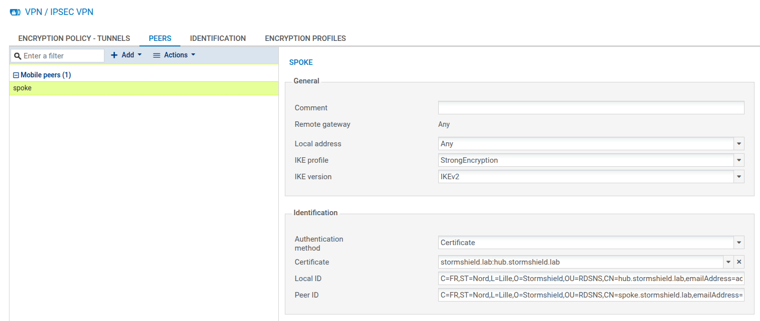The image size is (760, 321).
Task: Switch to the ENCRYPTION PROFILES tab
Action: (x=305, y=38)
